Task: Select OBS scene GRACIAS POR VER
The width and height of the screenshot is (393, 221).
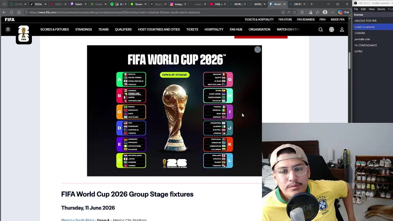Action: tap(365, 21)
